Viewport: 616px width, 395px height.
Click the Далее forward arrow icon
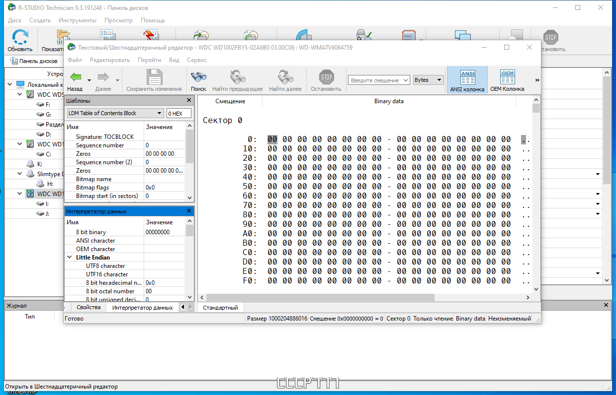point(103,77)
